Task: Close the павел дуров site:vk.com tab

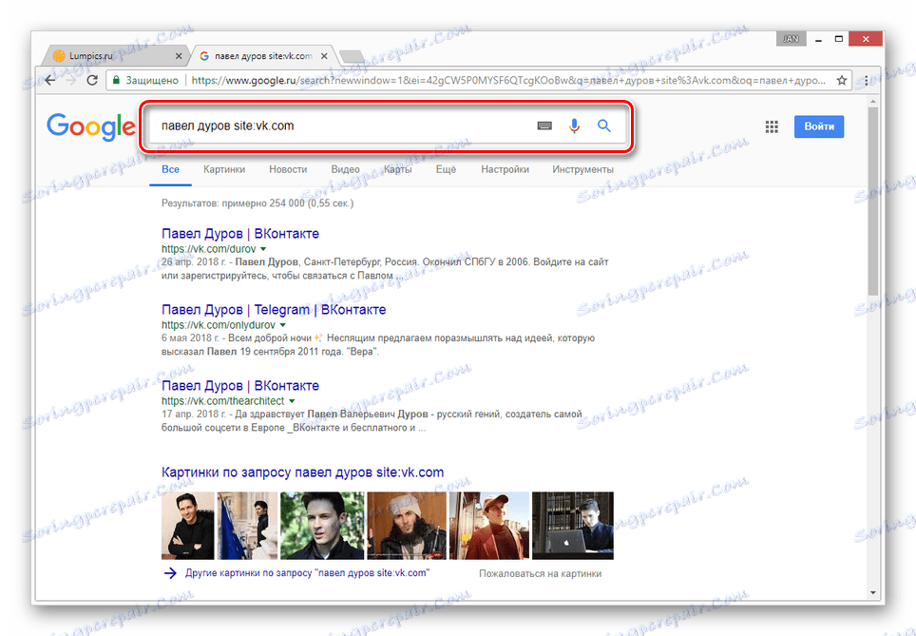Action: click(x=324, y=56)
